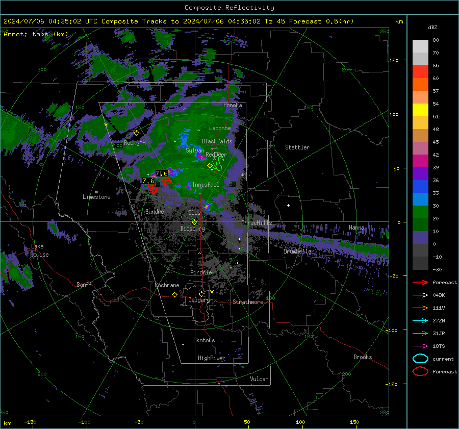Select the light blue swatch between 33 and 30

[x=420, y=199]
